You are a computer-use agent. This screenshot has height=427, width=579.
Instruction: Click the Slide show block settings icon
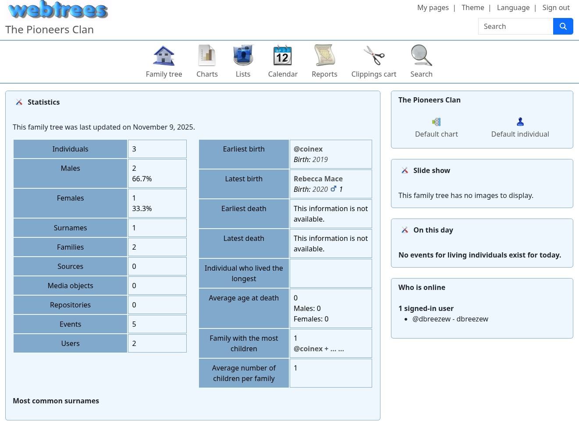pos(405,170)
